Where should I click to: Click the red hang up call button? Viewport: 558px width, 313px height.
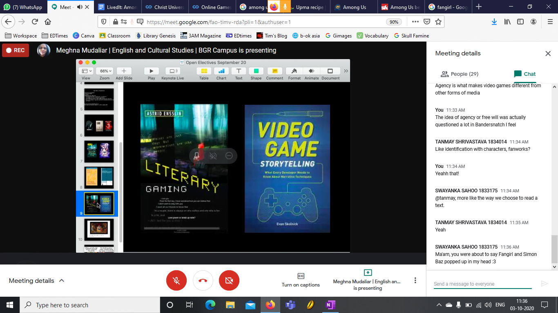[x=203, y=280]
